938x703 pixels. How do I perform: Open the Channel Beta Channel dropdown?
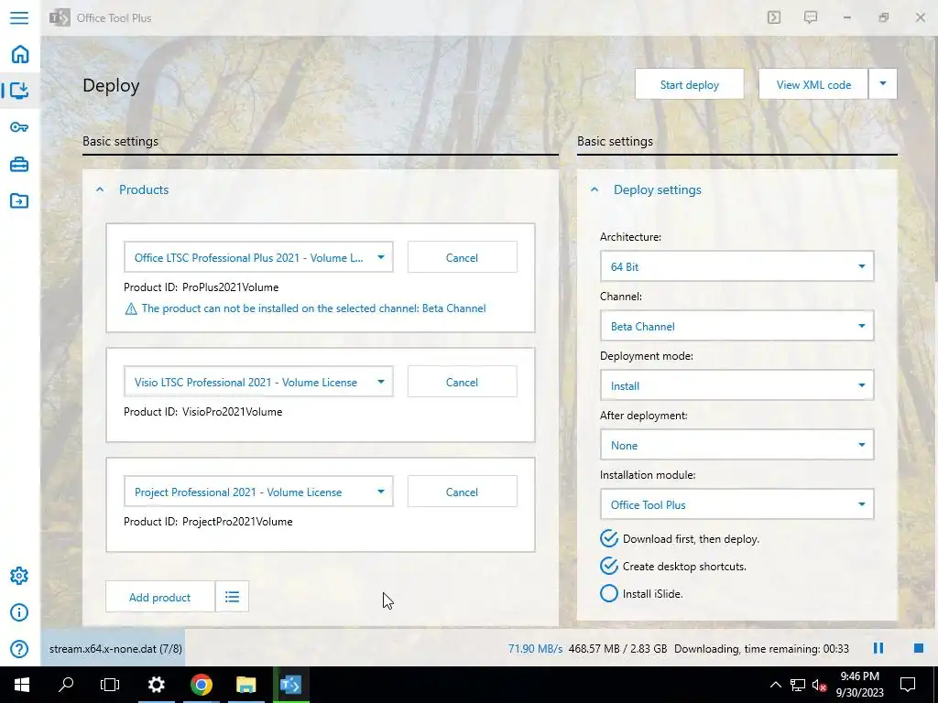pos(736,327)
